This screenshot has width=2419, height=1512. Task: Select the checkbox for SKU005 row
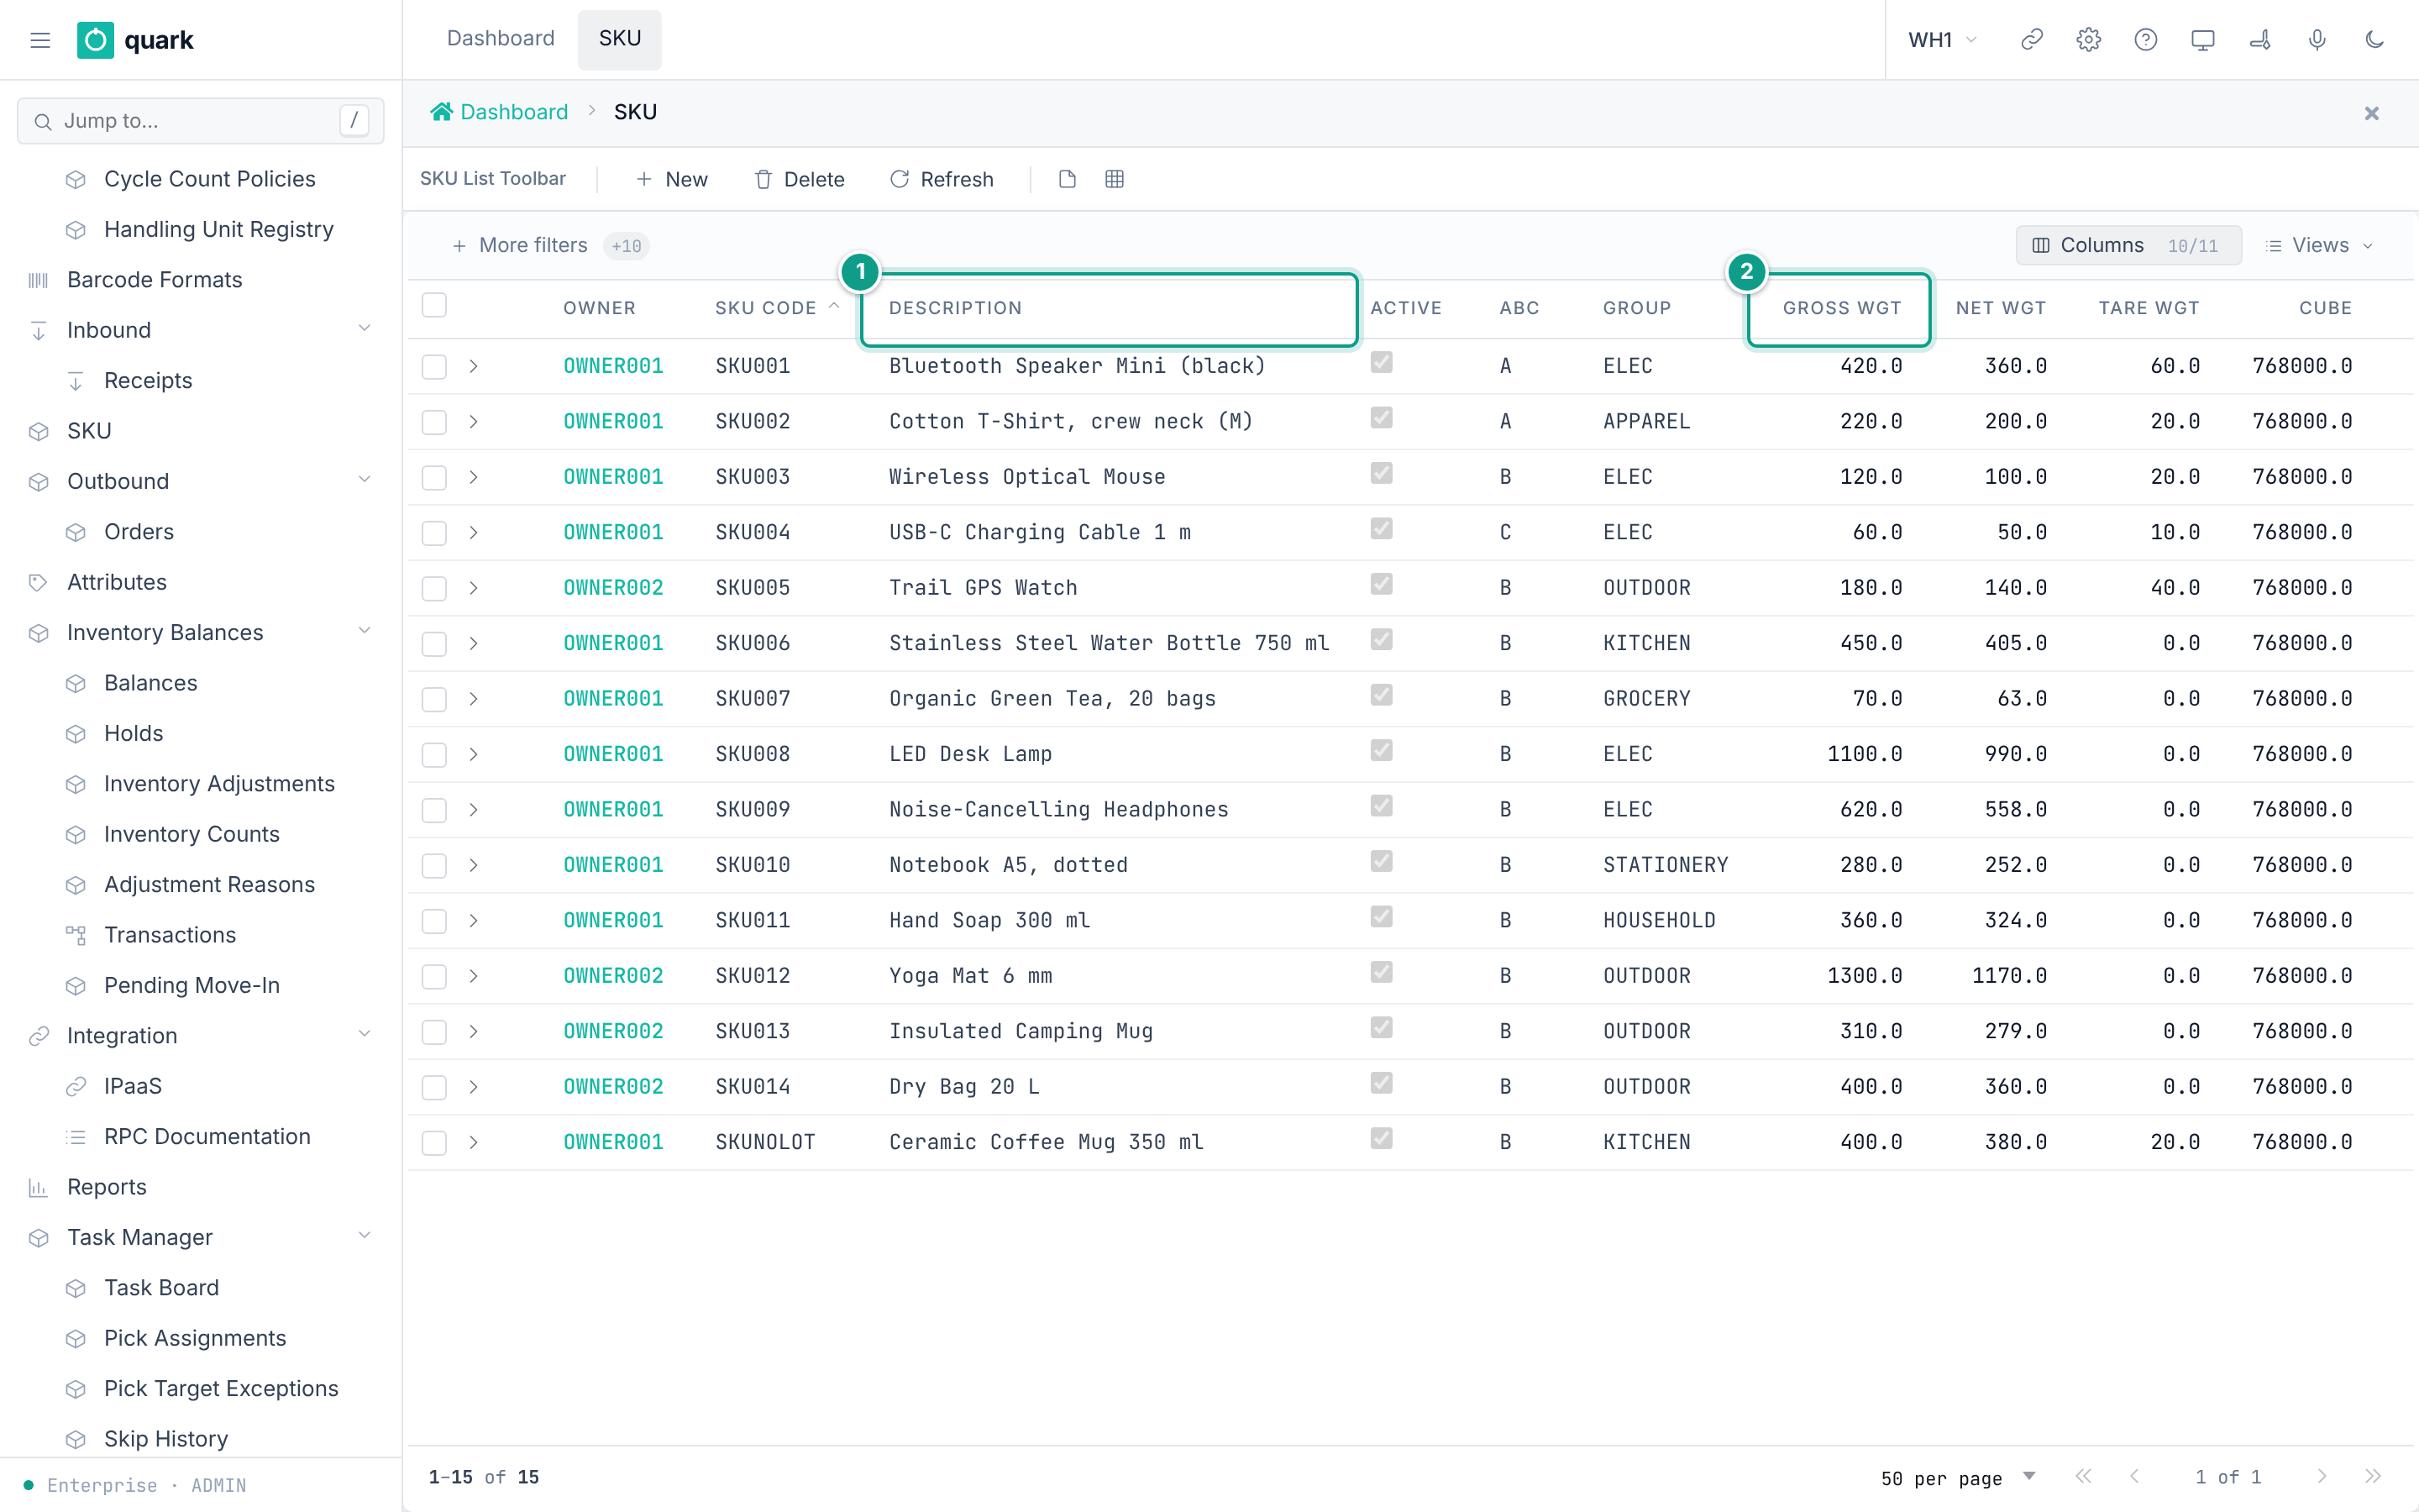click(x=433, y=588)
